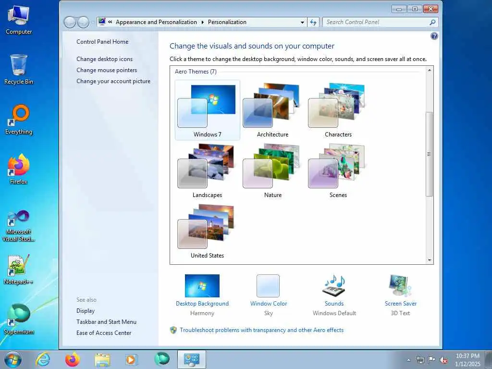Viewport: 492px width, 369px height.
Task: Click the address bar Control Panel icon
Action: [102, 22]
